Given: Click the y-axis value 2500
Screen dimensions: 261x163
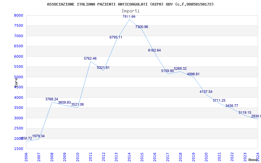Looking at the screenshot, I should (19, 128).
